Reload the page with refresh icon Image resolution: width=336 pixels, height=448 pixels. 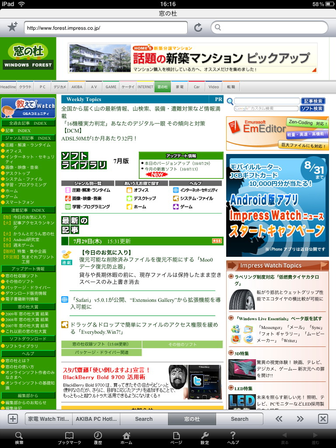click(198, 28)
